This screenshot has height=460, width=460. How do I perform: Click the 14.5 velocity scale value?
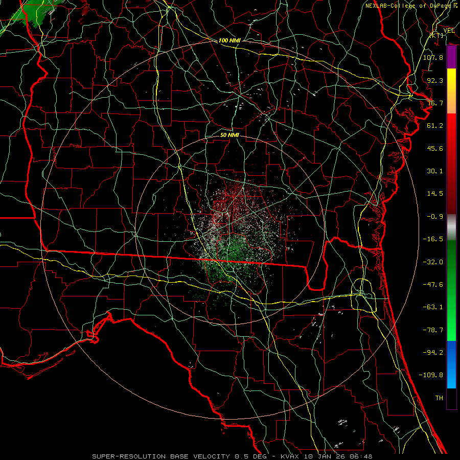[x=435, y=194]
